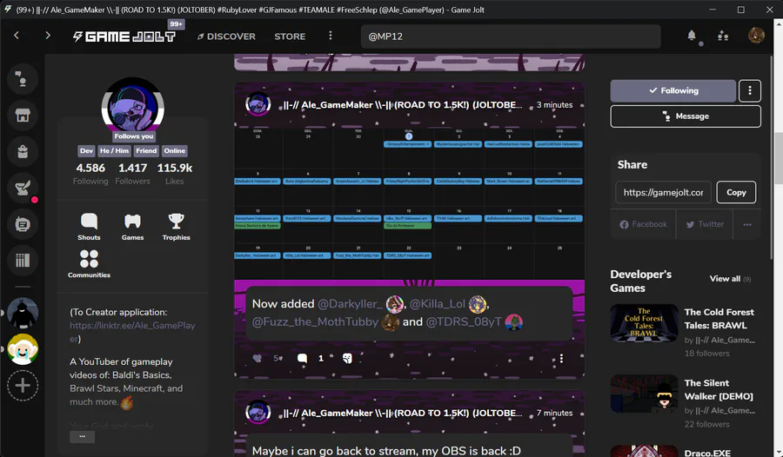Like the post with heart icon
Viewport: 783px width, 457px height.
(x=258, y=358)
